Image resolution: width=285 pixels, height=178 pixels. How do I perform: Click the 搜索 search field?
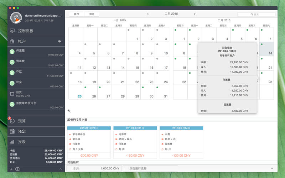click(x=256, y=14)
